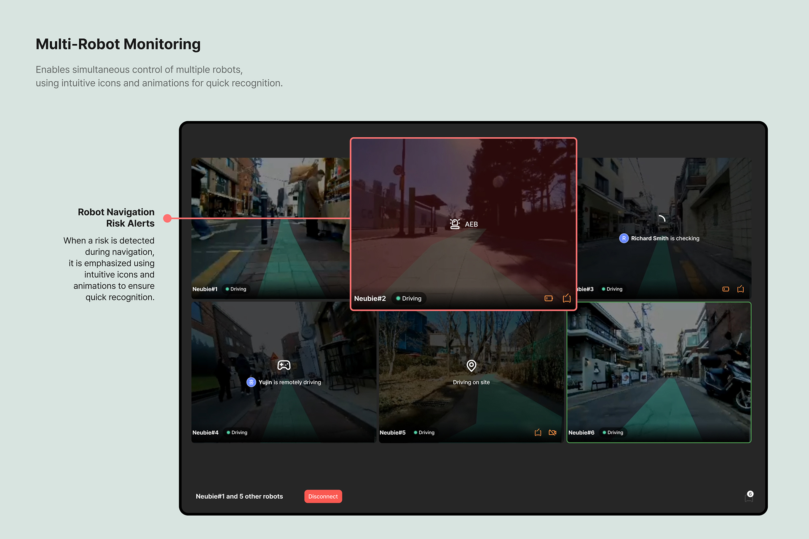Screen dimensions: 809x539
Task: Open the highlighted Neubie#2 alert camera feed
Action: point(463,224)
